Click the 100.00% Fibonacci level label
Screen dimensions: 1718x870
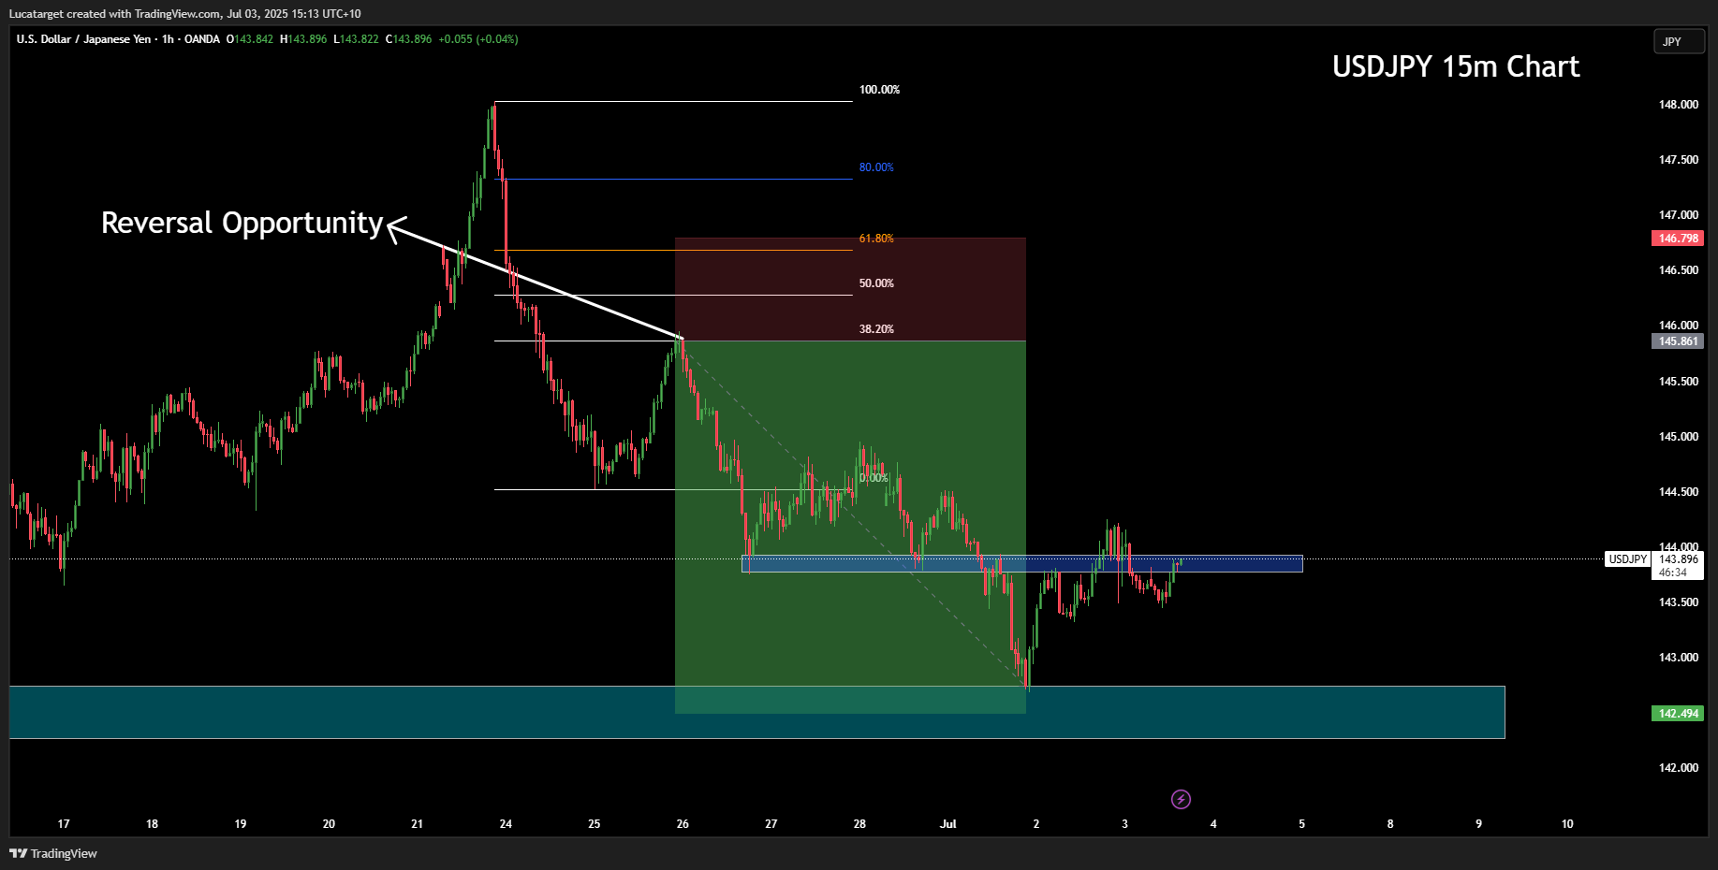tap(879, 90)
